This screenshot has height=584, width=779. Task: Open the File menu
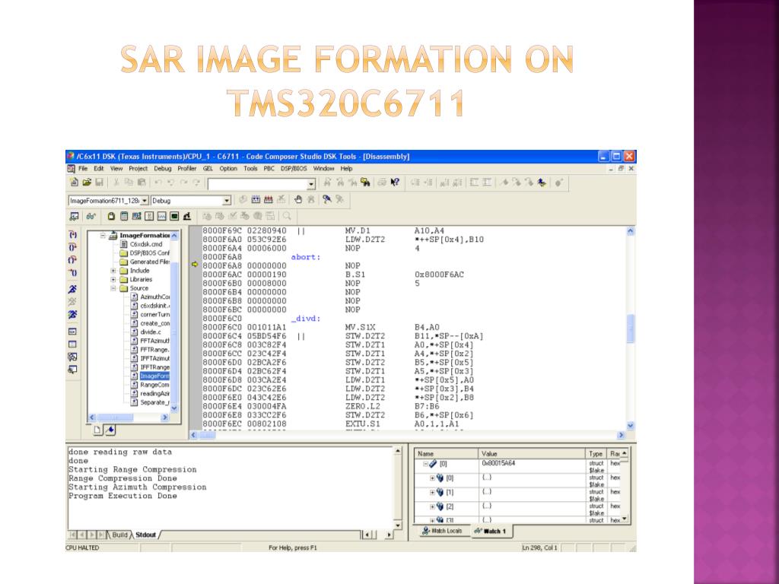(83, 168)
